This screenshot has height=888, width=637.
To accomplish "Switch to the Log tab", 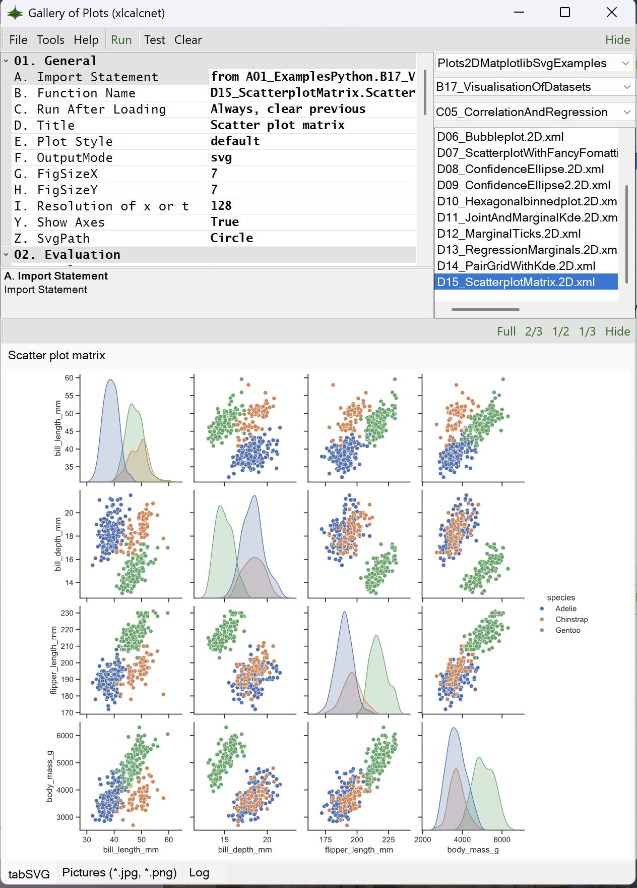I will (x=199, y=873).
